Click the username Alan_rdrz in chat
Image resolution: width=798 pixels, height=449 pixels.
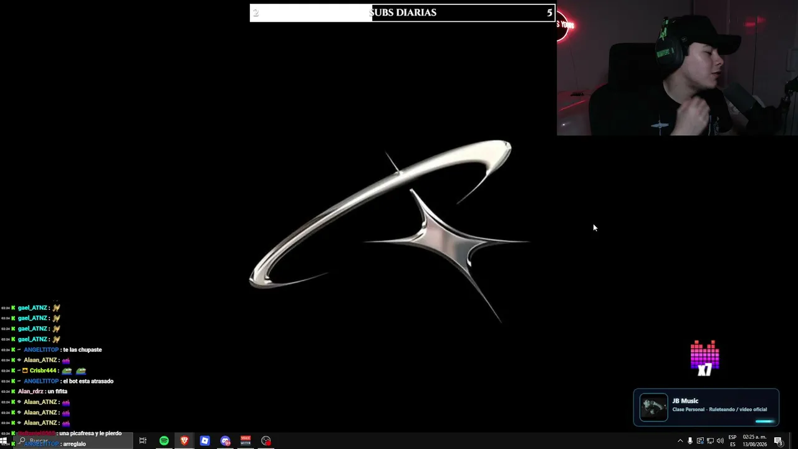click(31, 392)
